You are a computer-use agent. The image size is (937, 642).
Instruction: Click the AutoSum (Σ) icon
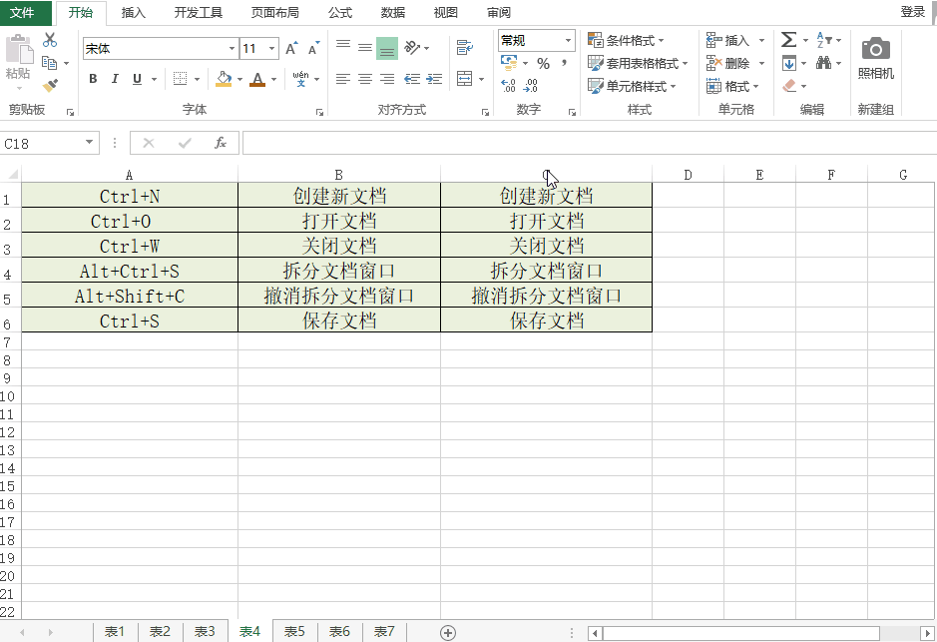788,40
